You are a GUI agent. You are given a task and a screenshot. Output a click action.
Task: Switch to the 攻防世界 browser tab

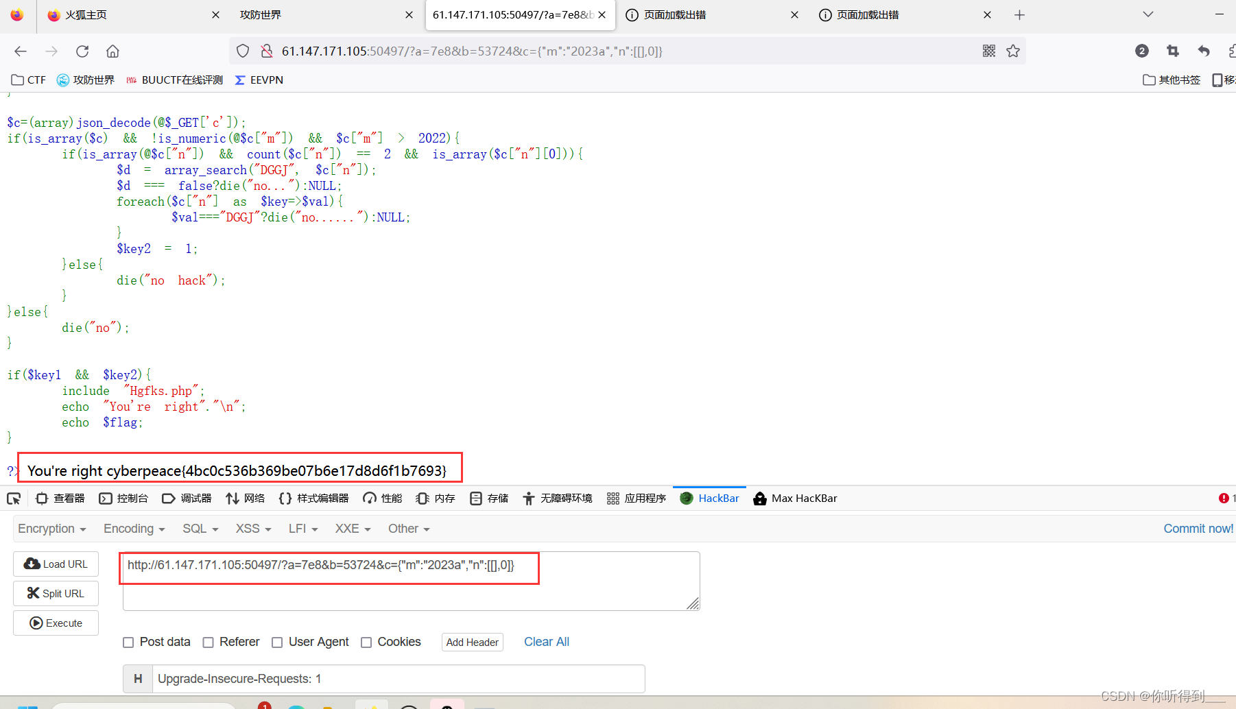(302, 14)
